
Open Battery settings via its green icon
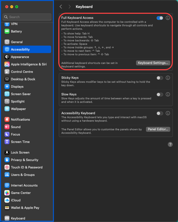pos(7,31)
